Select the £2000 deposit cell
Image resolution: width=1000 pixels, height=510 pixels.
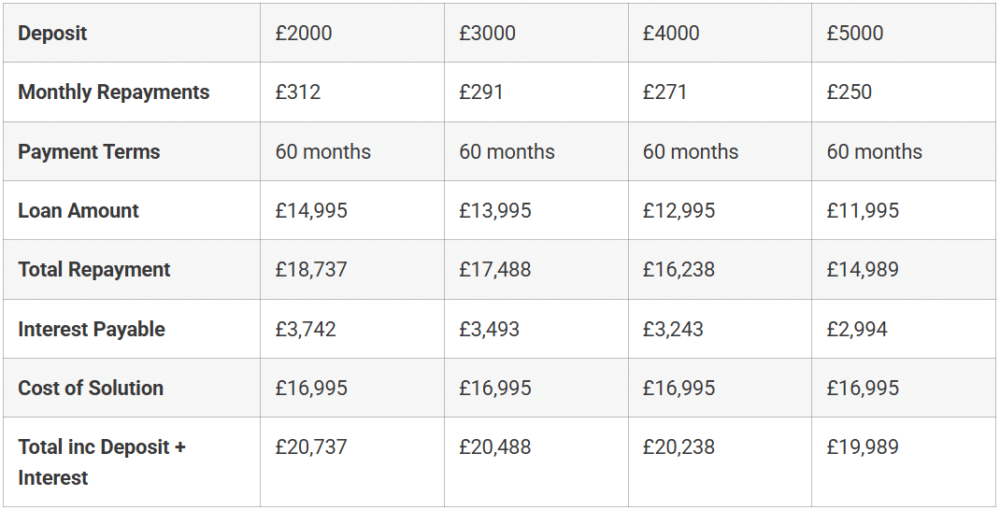coord(352,33)
